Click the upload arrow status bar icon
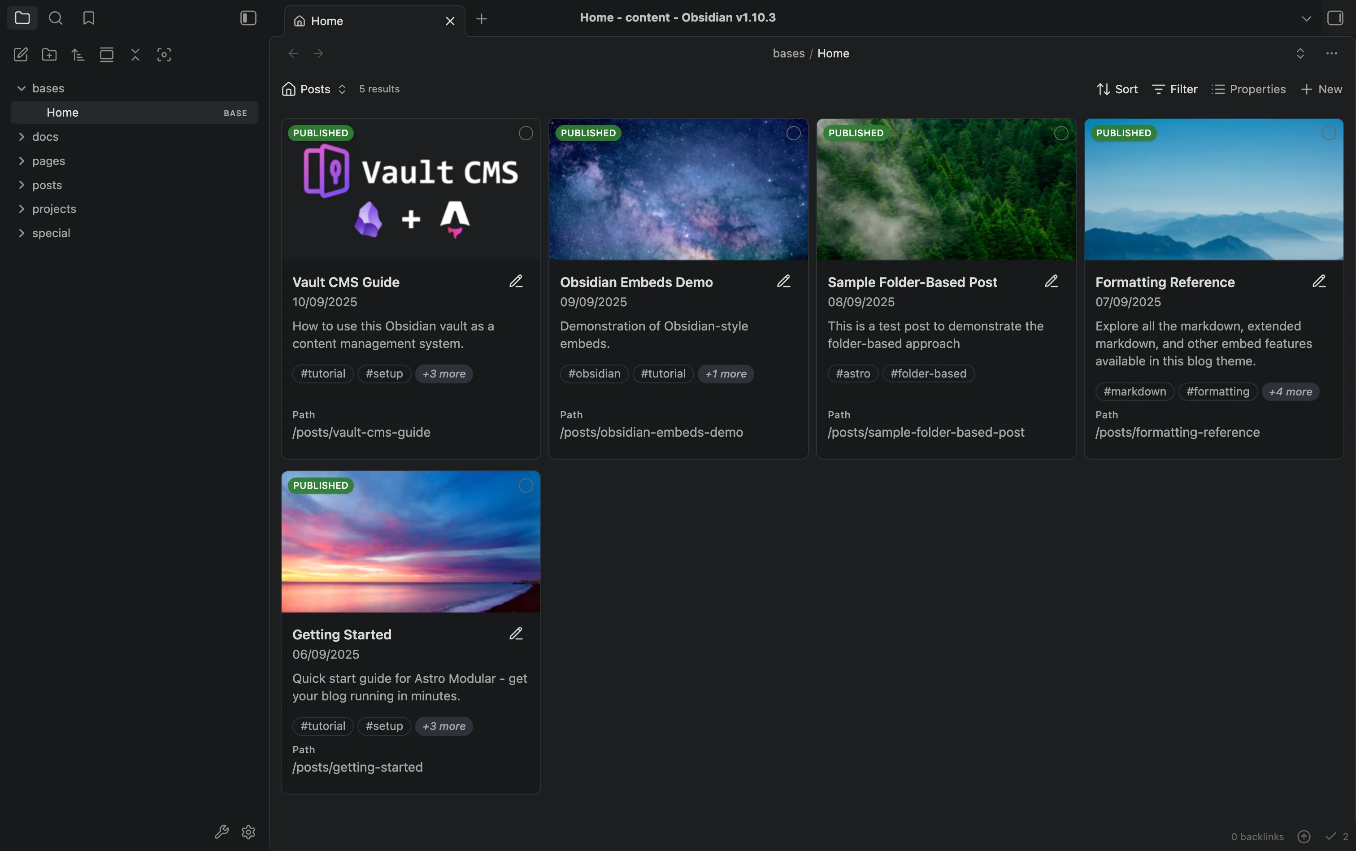Image resolution: width=1356 pixels, height=851 pixels. pyautogui.click(x=1304, y=836)
